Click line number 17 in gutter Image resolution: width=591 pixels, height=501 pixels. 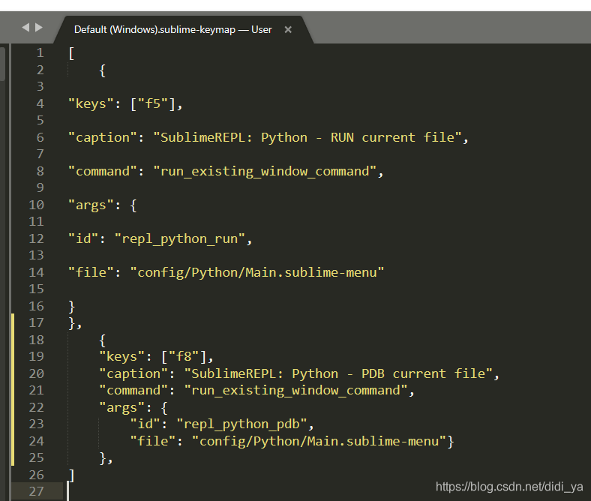pos(36,322)
